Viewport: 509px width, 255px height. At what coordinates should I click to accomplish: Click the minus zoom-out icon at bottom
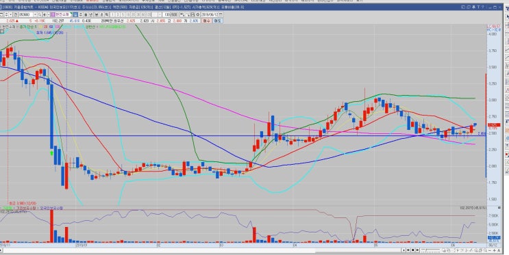click(x=490, y=250)
